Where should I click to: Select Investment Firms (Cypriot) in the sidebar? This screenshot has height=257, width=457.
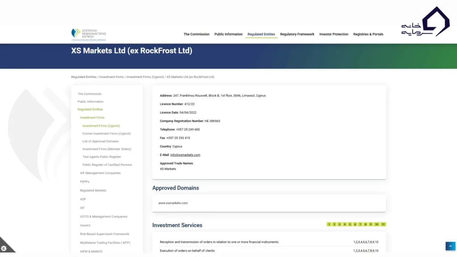[x=101, y=126]
